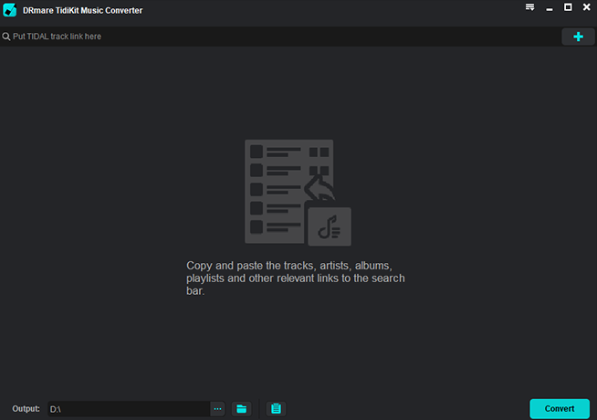
Task: Click the DRmare TidiKit app logo
Action: click(x=9, y=10)
